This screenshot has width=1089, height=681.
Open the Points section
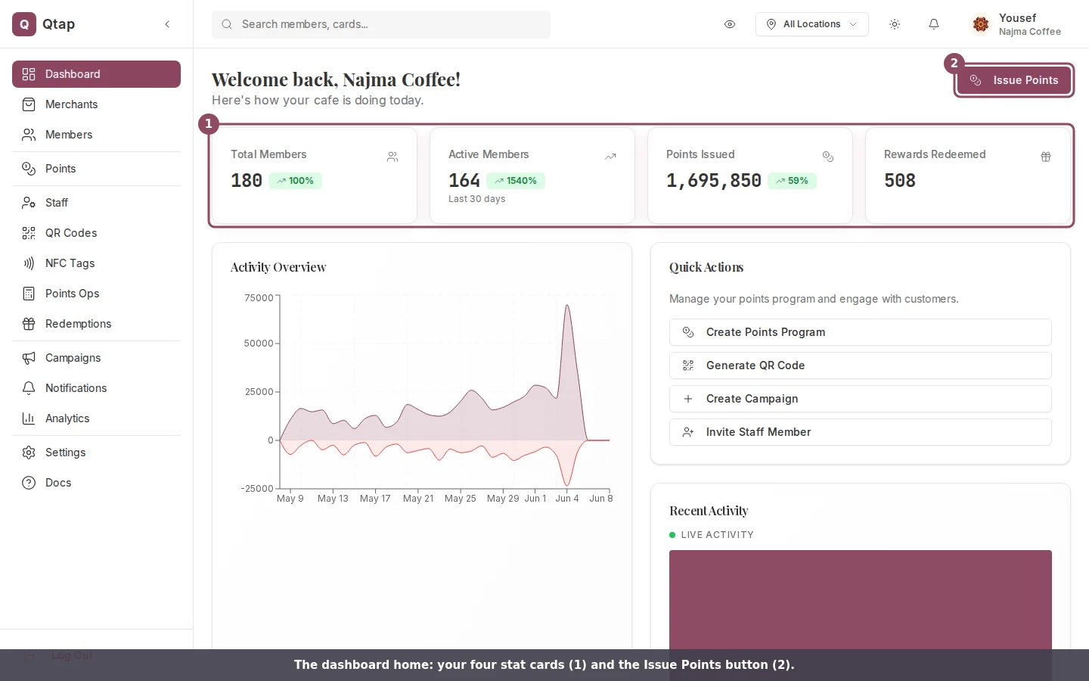(x=96, y=169)
